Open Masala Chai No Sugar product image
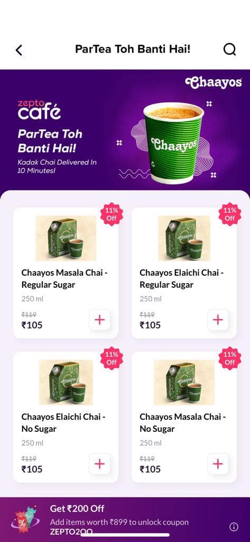 coord(184,382)
